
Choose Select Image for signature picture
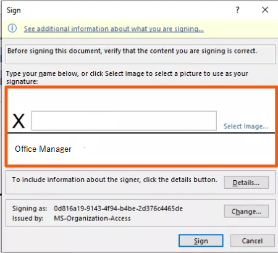[246, 126]
